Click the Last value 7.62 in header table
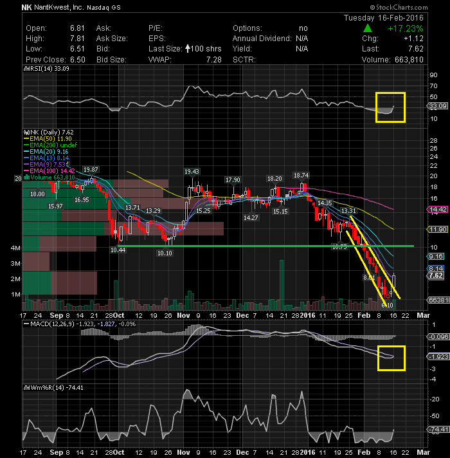This screenshot has width=450, height=458. (x=416, y=48)
